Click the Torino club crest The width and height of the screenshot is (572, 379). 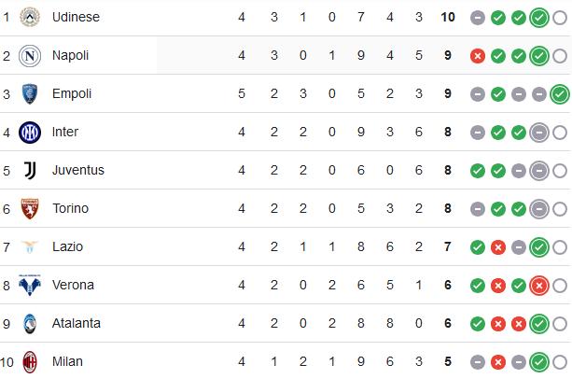(30, 209)
